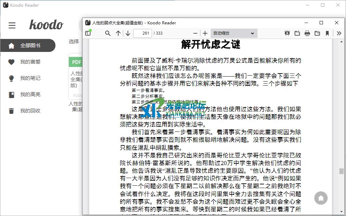Zoom out with the minus button

coord(195,33)
